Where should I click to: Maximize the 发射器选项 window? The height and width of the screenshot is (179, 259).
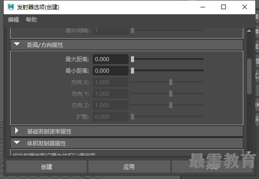tap(224, 7)
